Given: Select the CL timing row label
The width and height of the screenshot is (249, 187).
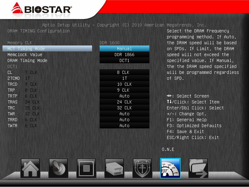Looking at the screenshot, I should point(10,72).
